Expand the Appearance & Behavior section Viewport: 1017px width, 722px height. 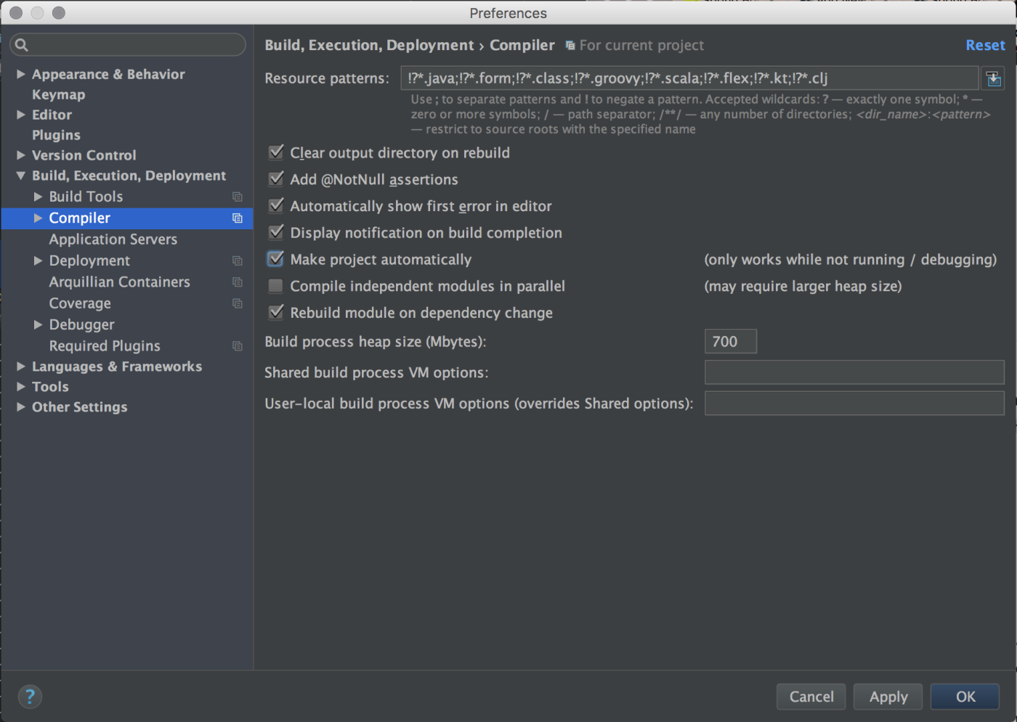[21, 74]
